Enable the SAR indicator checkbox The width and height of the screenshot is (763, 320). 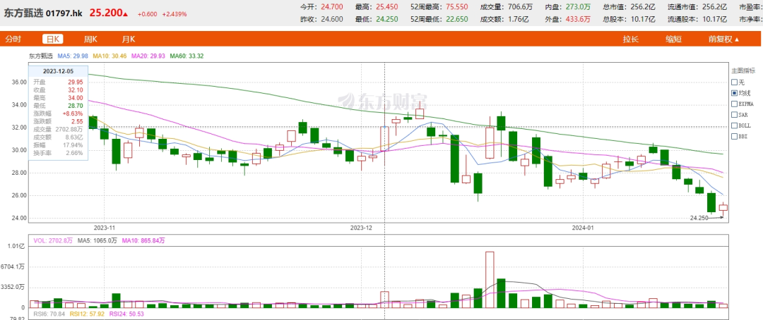[735, 113]
